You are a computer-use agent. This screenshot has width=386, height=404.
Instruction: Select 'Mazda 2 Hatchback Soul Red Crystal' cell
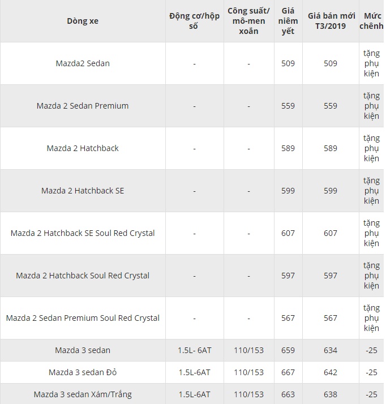coord(83,276)
